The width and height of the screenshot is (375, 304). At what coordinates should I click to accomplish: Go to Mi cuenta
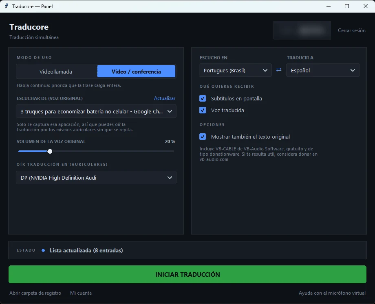click(x=81, y=293)
